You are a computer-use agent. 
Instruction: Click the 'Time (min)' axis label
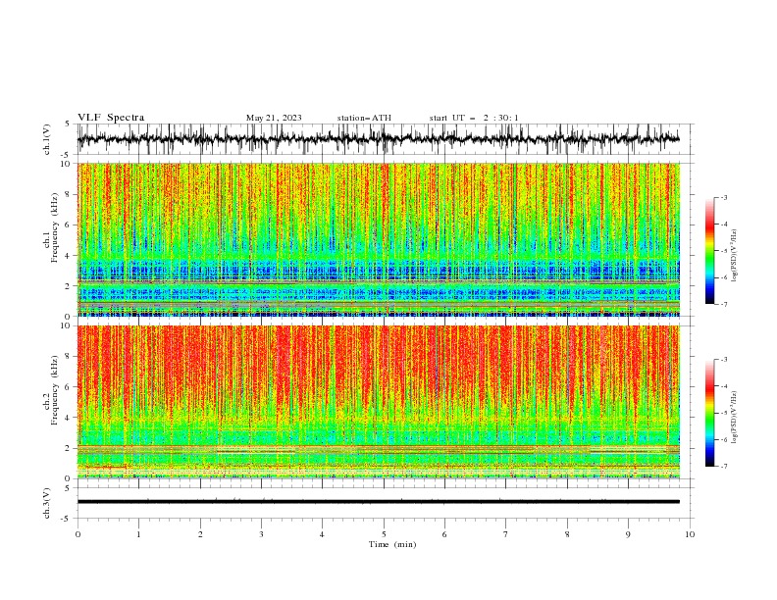coord(392,544)
